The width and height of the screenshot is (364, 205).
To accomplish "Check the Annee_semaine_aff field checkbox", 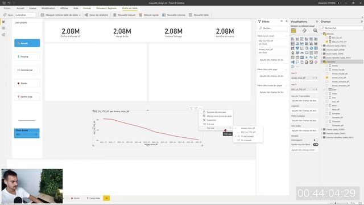I will pyautogui.click(x=327, y=81).
